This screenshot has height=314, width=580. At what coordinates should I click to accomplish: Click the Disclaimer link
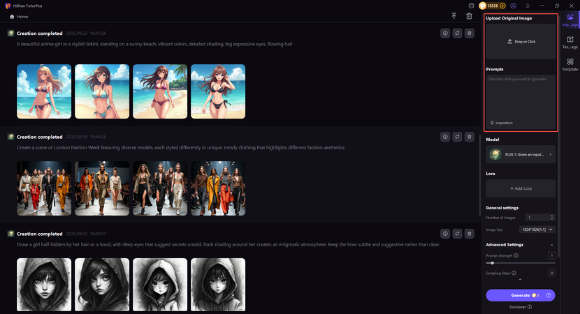[x=518, y=307]
